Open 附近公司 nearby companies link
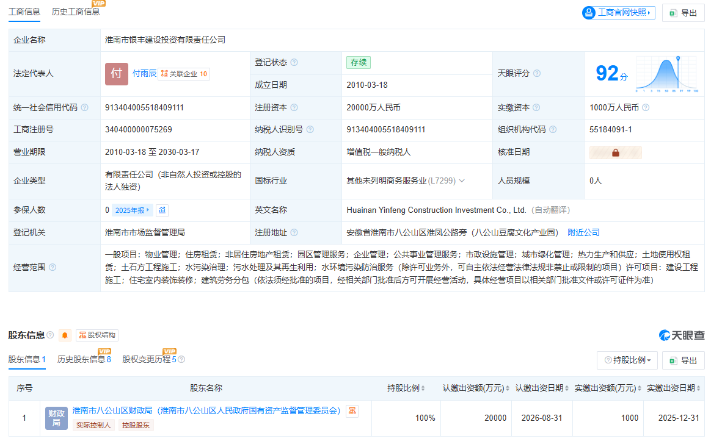 coord(583,232)
